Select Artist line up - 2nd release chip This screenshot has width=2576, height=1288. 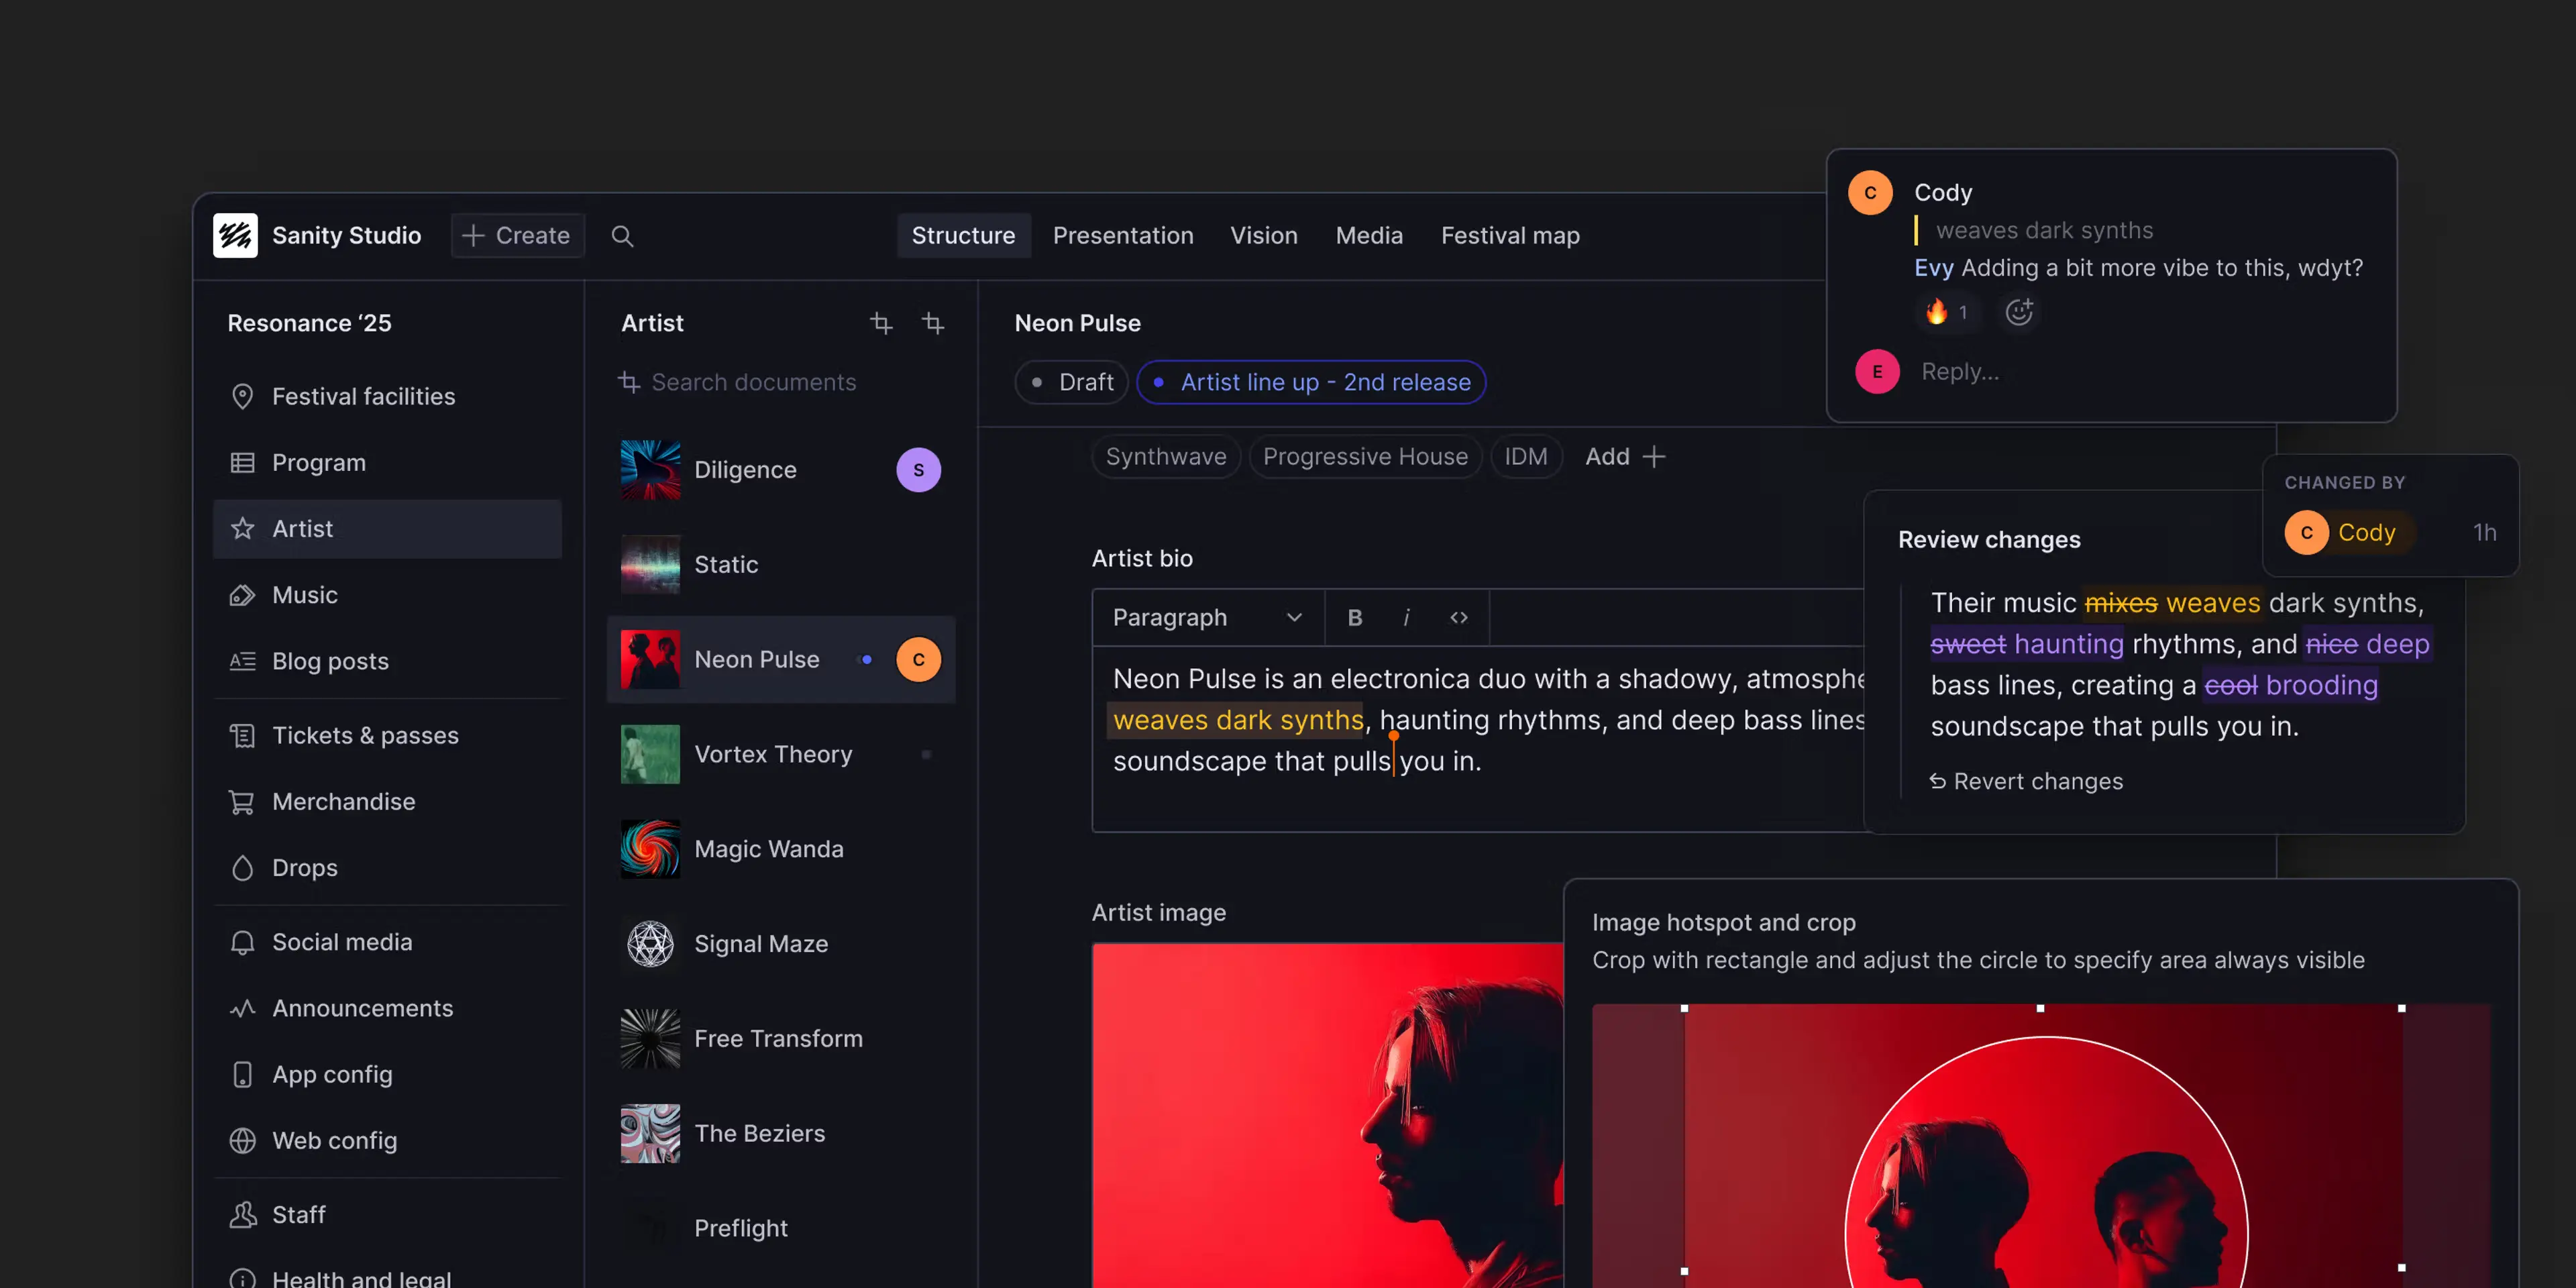pyautogui.click(x=1311, y=382)
